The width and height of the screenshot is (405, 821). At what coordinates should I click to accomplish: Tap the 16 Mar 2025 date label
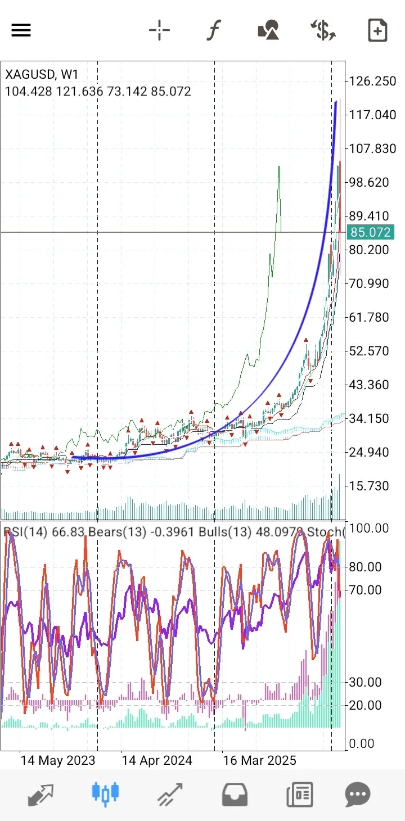(x=259, y=760)
